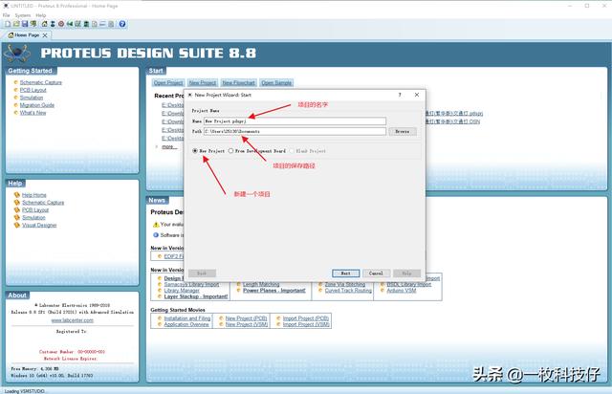The height and width of the screenshot is (394, 612).
Task: Click the www.labcenter.com link in About
Action: [73, 320]
